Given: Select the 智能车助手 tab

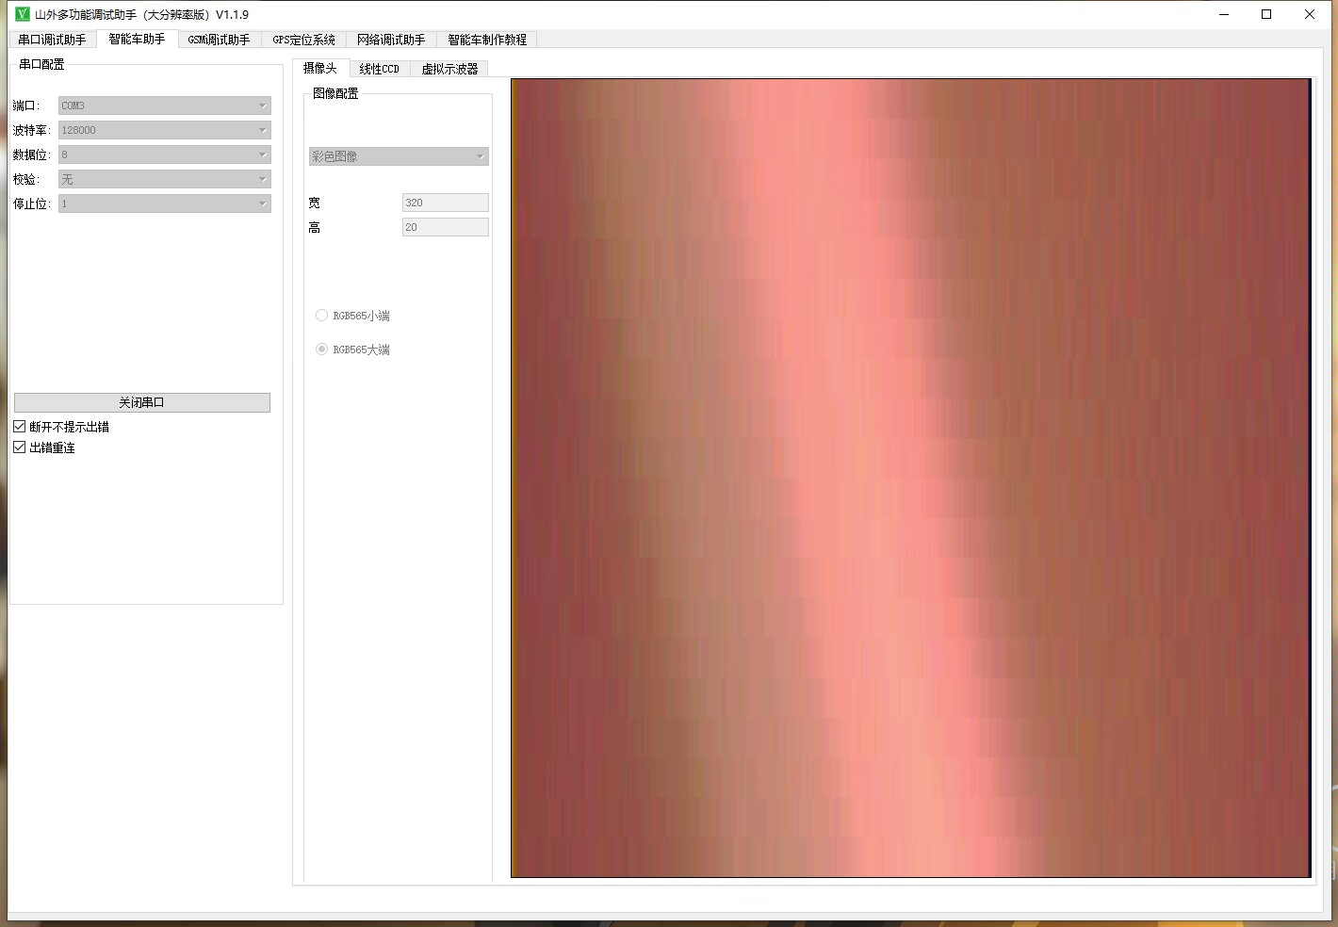Looking at the screenshot, I should point(137,39).
